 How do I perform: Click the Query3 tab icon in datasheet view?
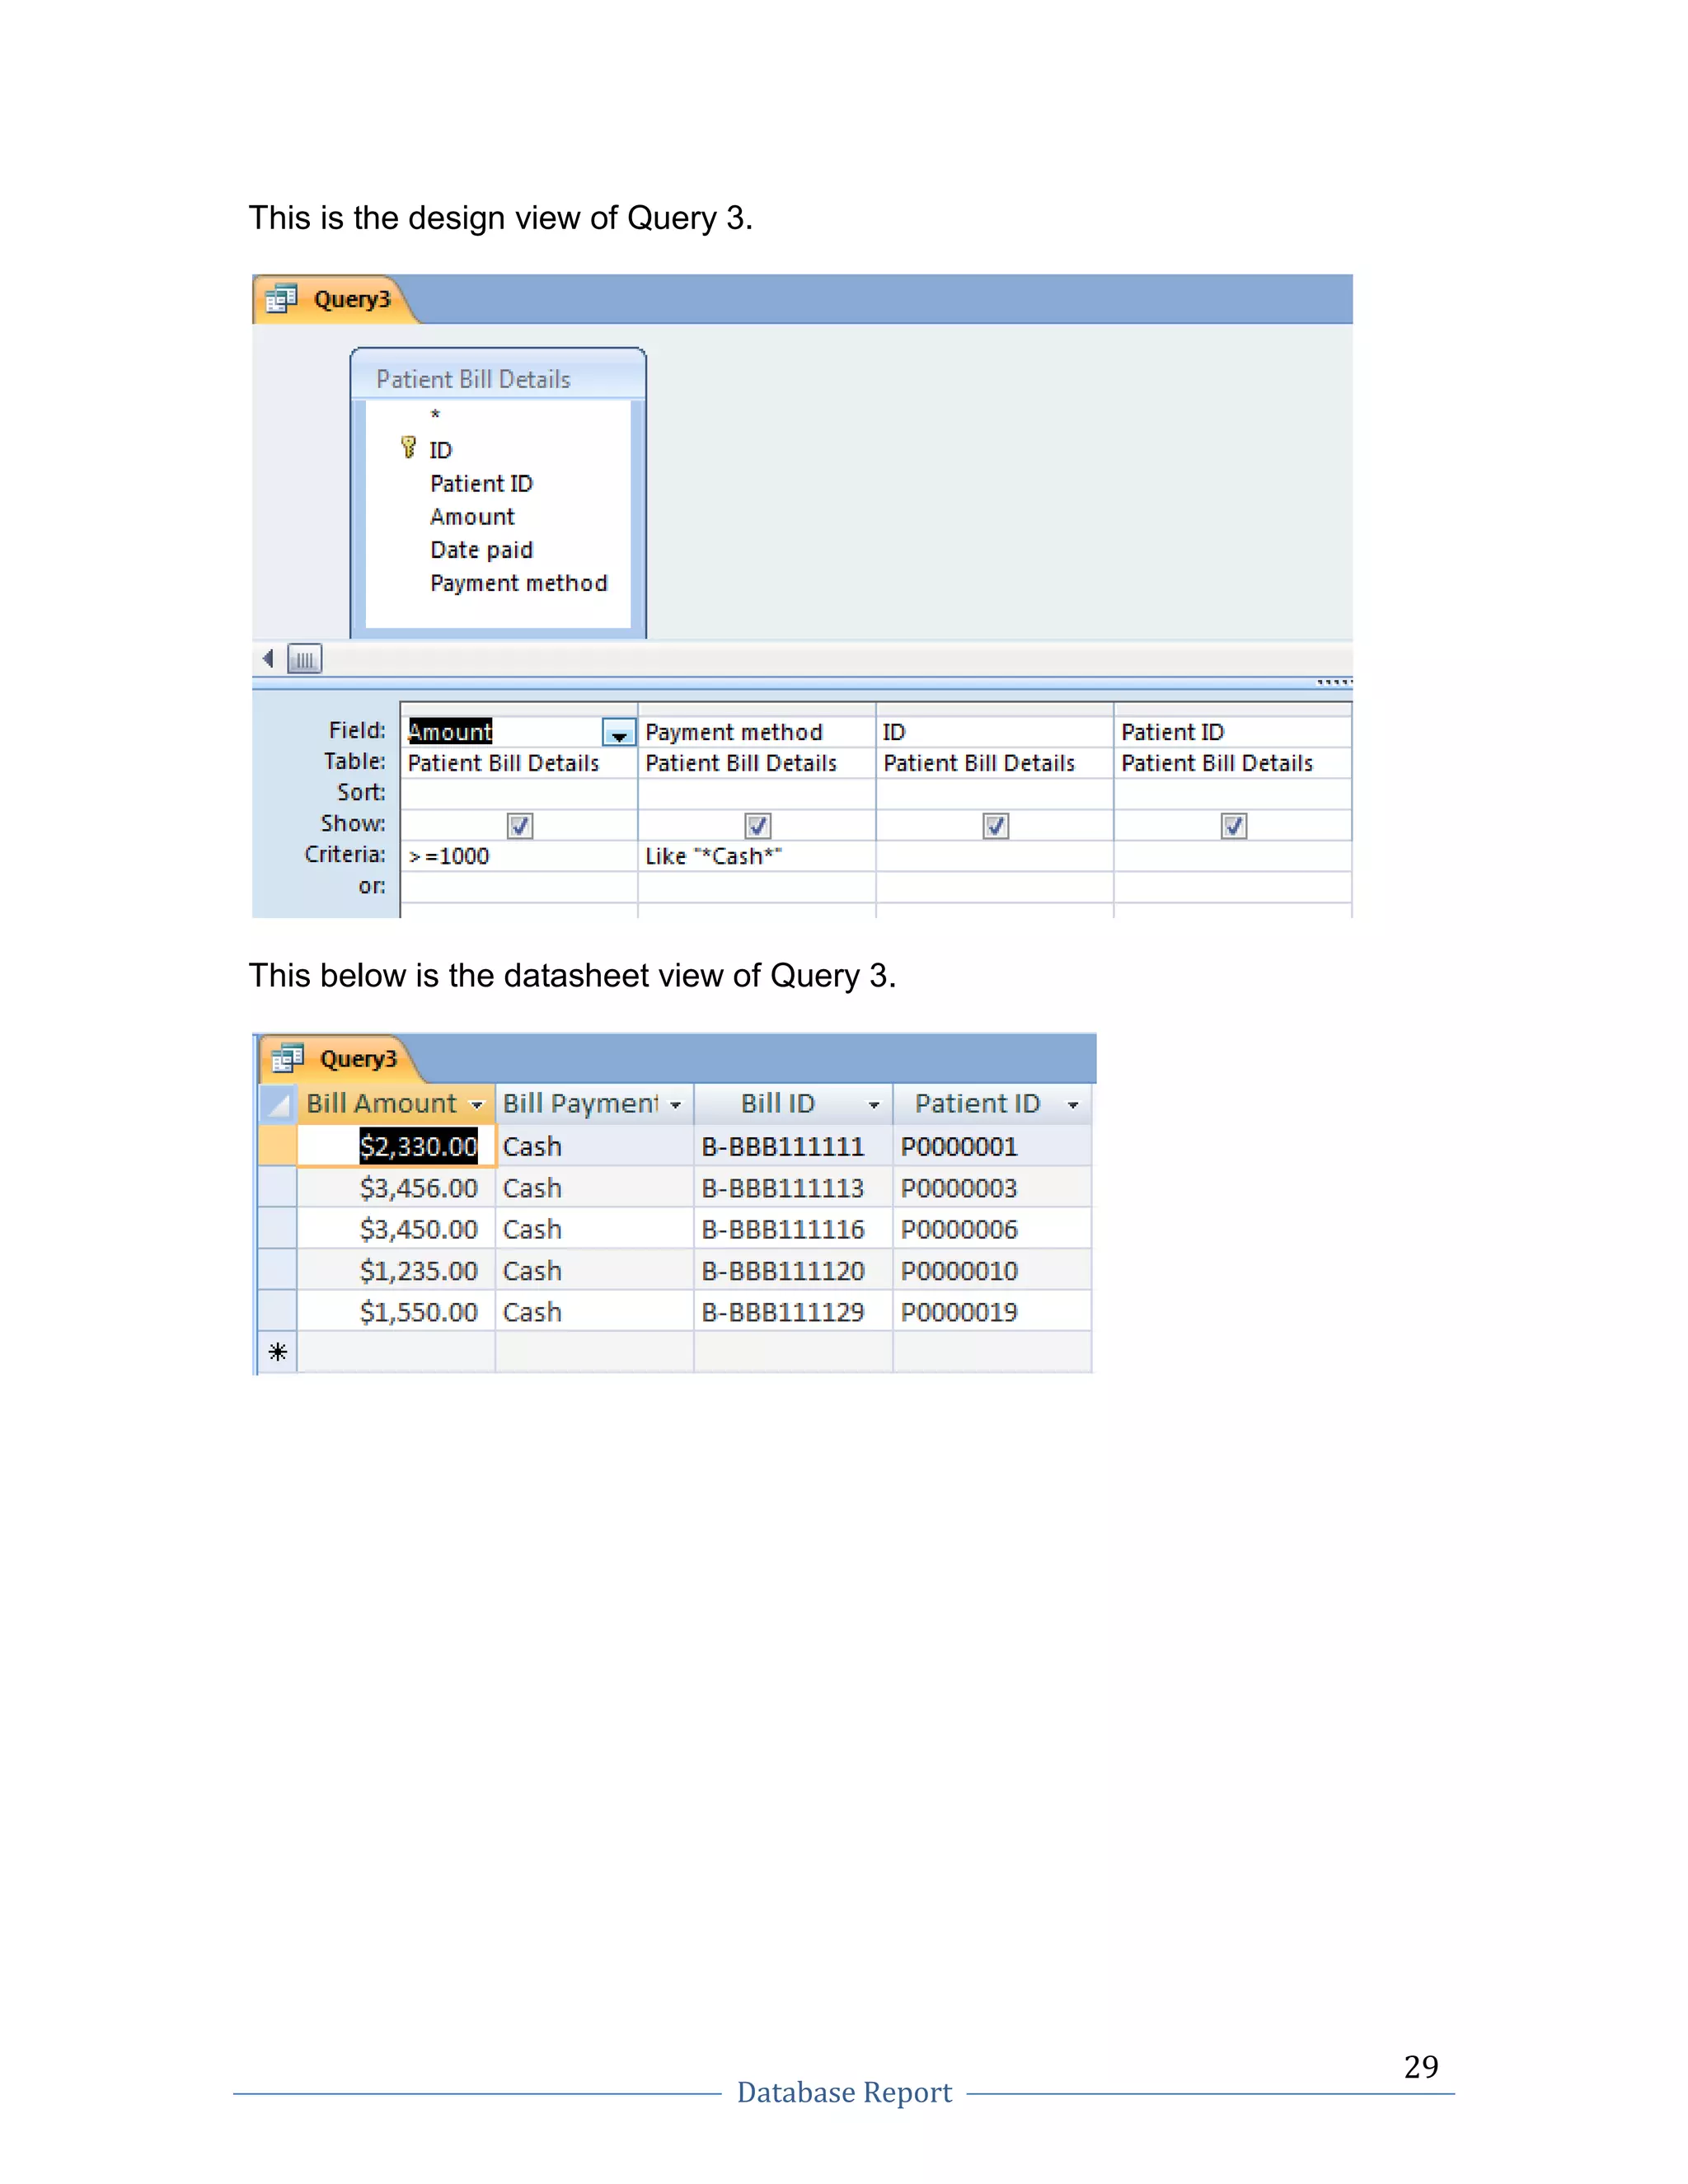[x=288, y=1058]
